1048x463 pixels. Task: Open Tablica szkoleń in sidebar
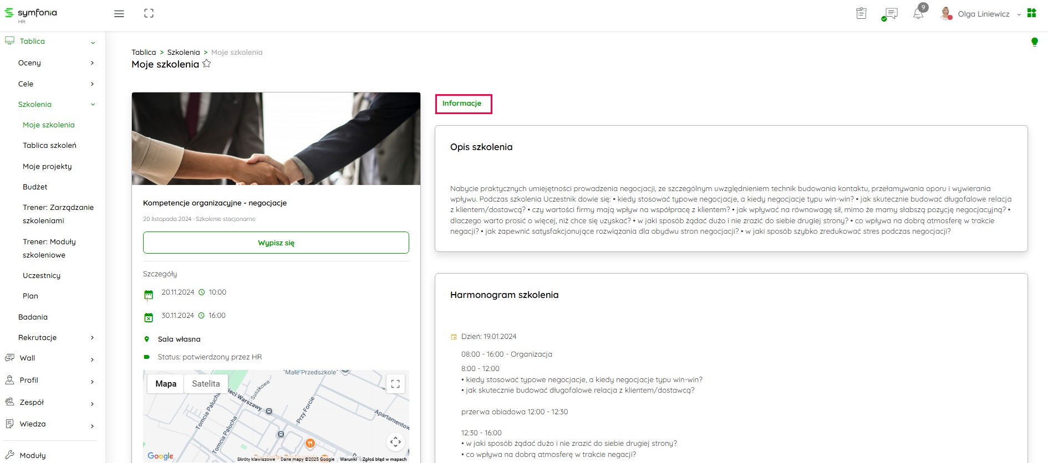pyautogui.click(x=49, y=145)
